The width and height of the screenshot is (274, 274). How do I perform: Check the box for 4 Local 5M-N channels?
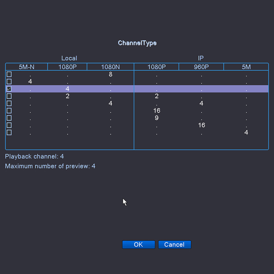(x=9, y=82)
